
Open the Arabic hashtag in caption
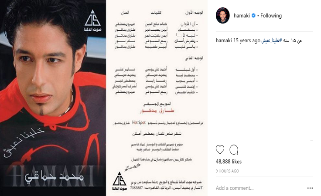[x=272, y=41]
